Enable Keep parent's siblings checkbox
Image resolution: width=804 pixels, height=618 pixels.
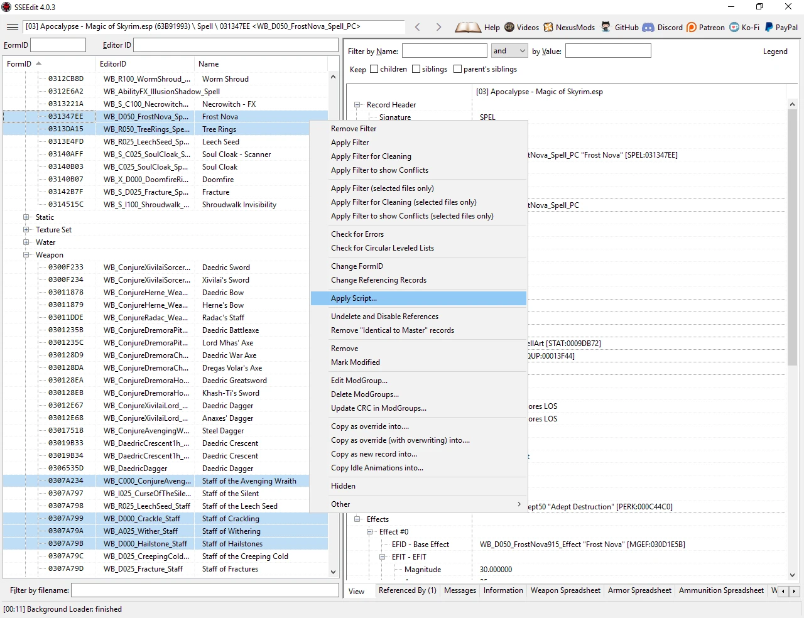(457, 69)
